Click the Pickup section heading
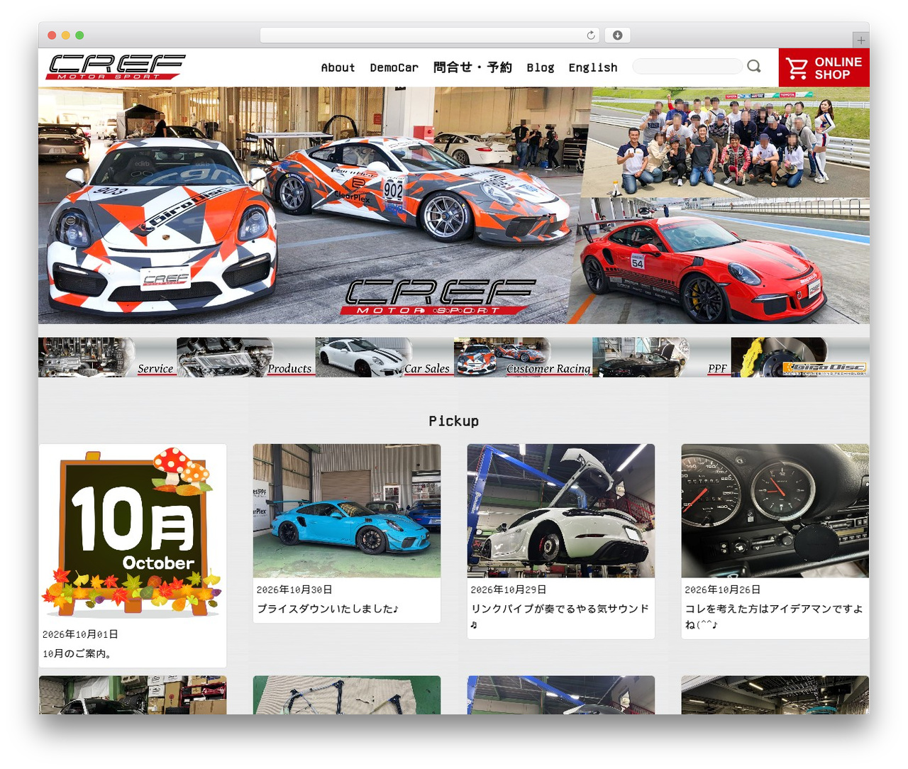This screenshot has width=908, height=769. [454, 421]
